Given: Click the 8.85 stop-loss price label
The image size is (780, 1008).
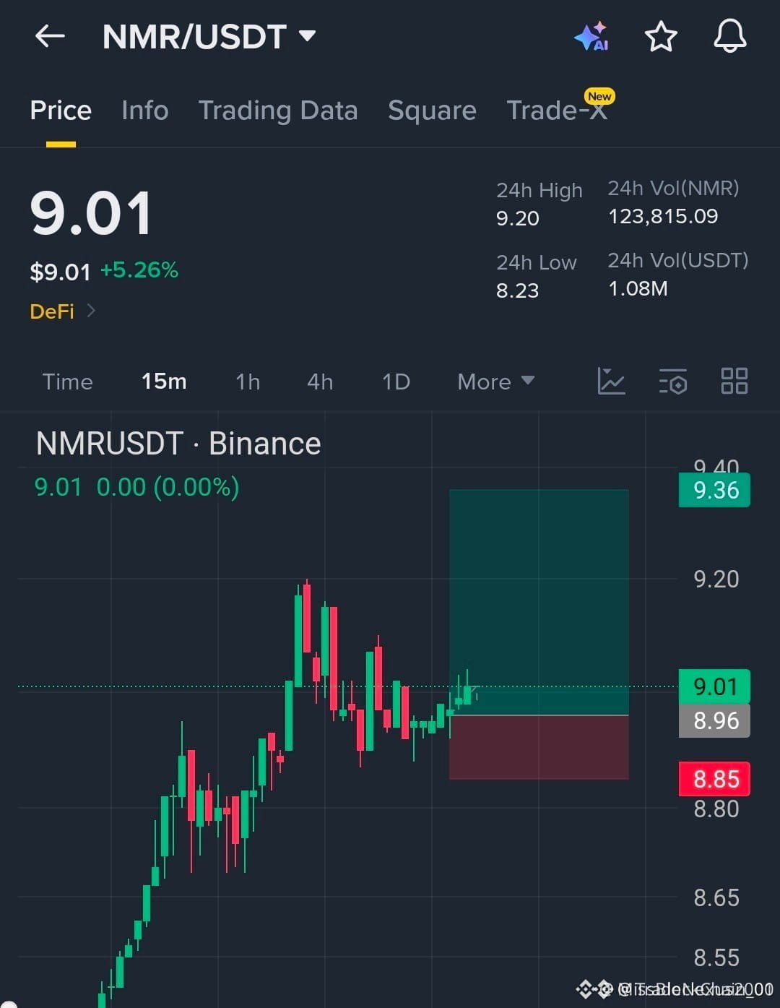Looking at the screenshot, I should click(x=715, y=779).
